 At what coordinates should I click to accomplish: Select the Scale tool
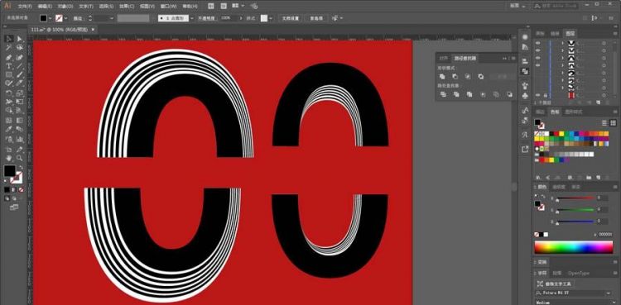[19, 93]
